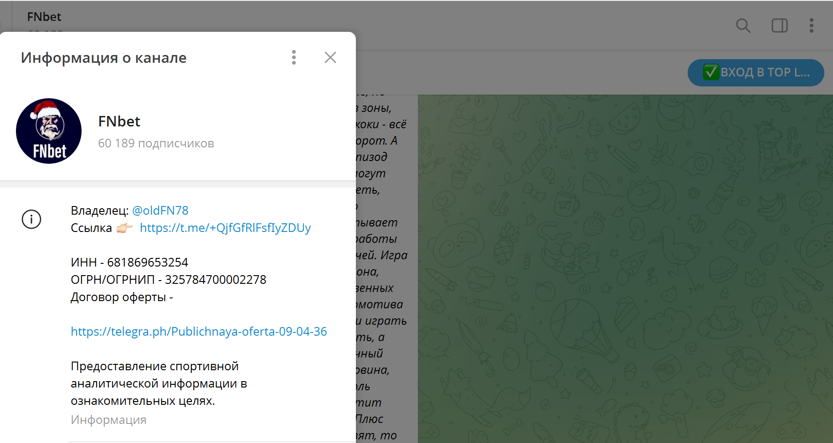Open the chat header three-dot menu
The image size is (833, 443).
811,25
